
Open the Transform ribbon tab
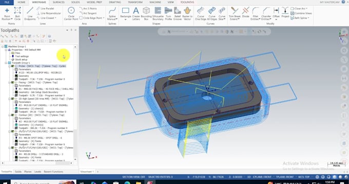(x=135, y=2)
